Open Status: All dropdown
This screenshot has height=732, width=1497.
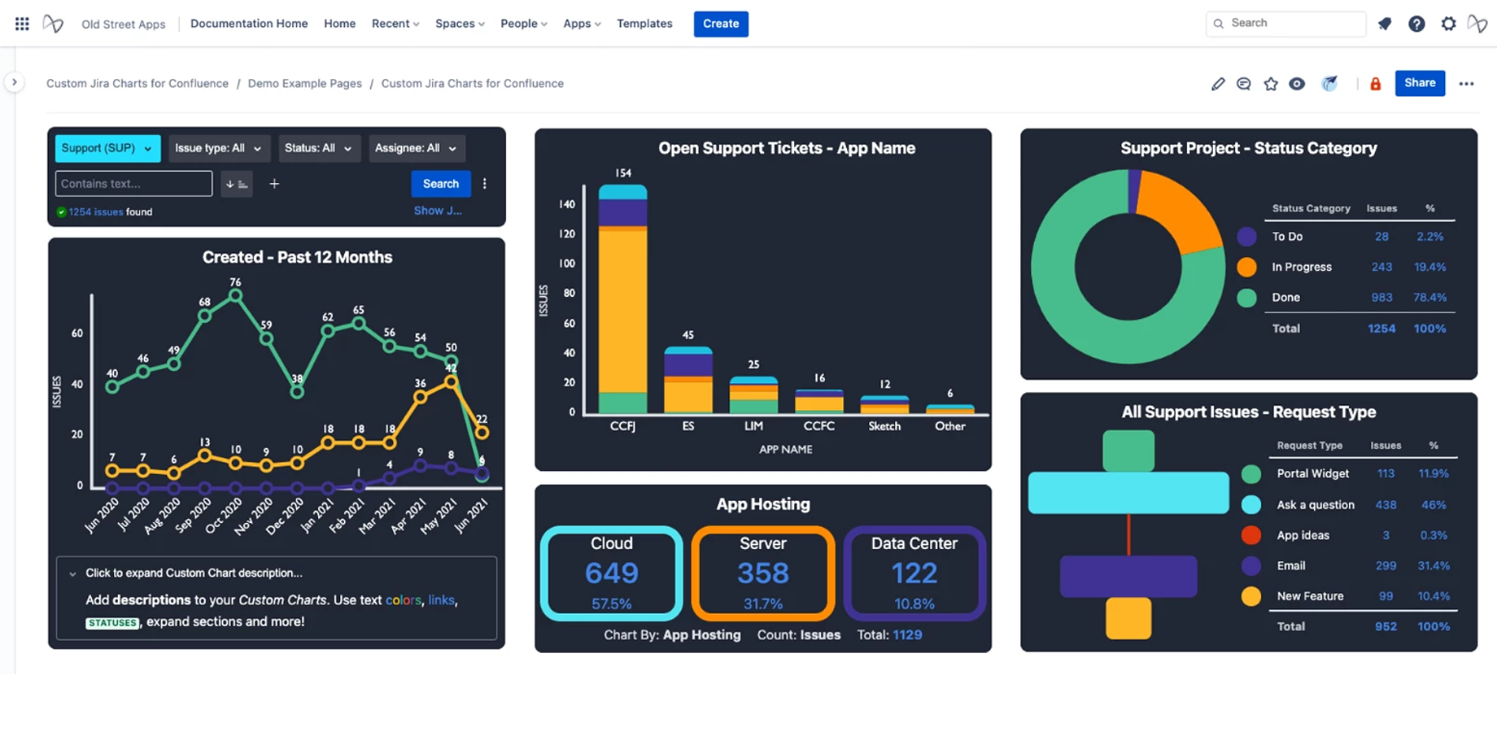pyautogui.click(x=318, y=148)
